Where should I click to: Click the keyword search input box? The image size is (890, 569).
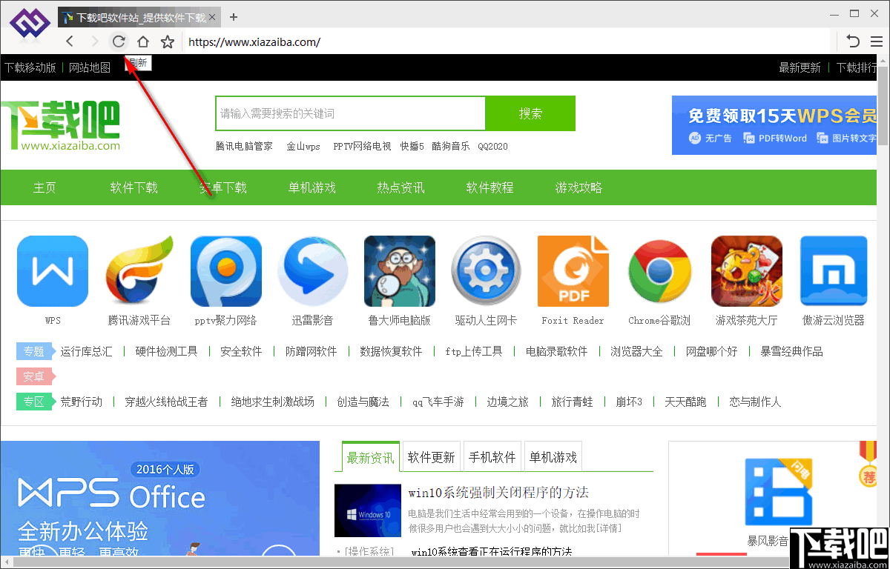click(x=350, y=113)
